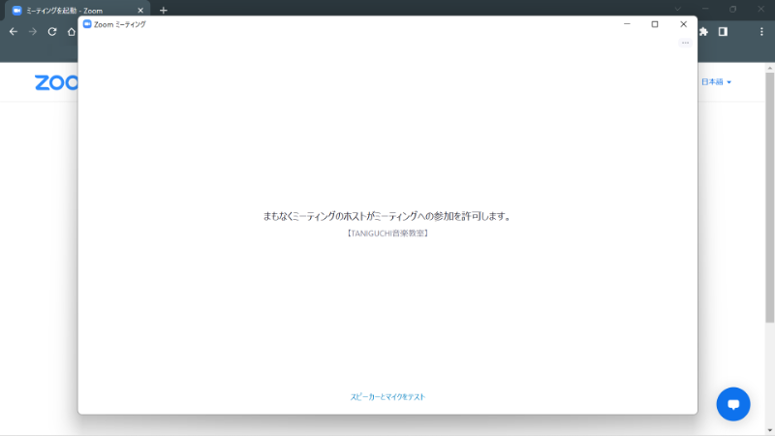775x436 pixels.
Task: Click the Zoom icon in the meeting title bar
Action: (x=87, y=24)
